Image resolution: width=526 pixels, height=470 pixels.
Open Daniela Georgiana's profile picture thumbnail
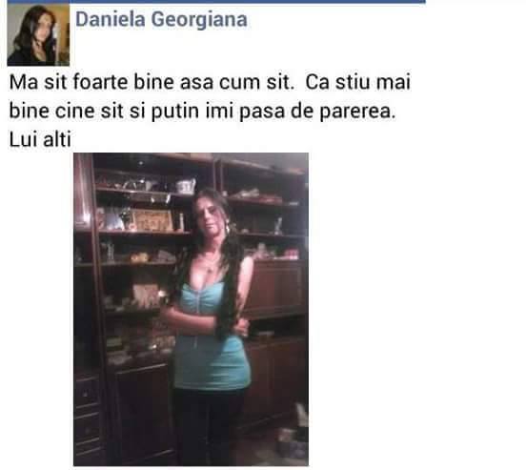coord(38,34)
